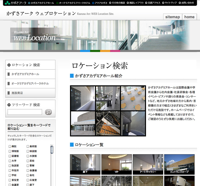This screenshot has height=186, width=200.
Task: Click the keyword list scrollbar thumb
Action: coord(52,149)
